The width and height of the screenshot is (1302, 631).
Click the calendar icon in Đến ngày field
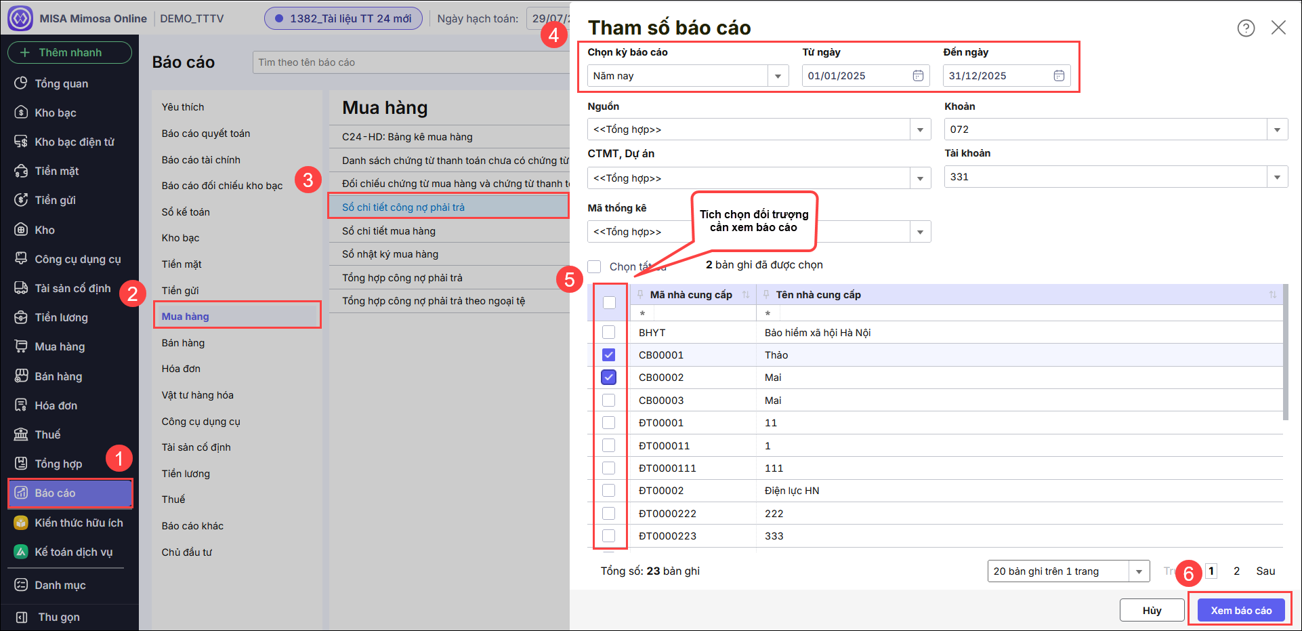(x=1059, y=76)
